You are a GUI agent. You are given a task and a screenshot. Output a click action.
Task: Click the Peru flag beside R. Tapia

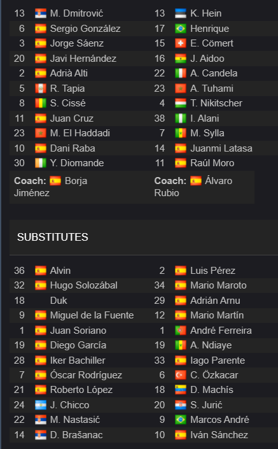click(x=41, y=88)
